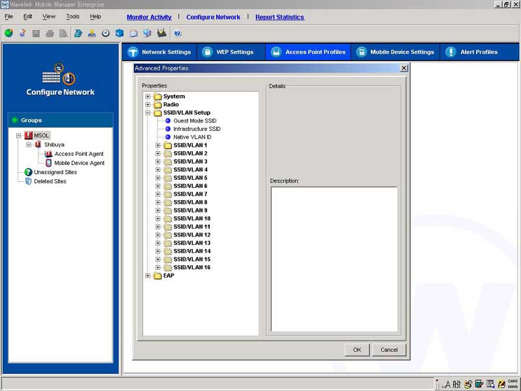Click the yellow person toolbar icon
The height and width of the screenshot is (391, 521).
pyautogui.click(x=92, y=33)
